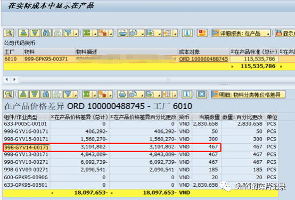Image resolution: width=295 pixels, height=200 pixels.
Task: Select column header 当前数量
Action: coord(207,117)
